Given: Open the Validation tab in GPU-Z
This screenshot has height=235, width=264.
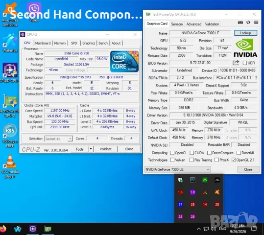Looking at the screenshot, I should [212, 24].
